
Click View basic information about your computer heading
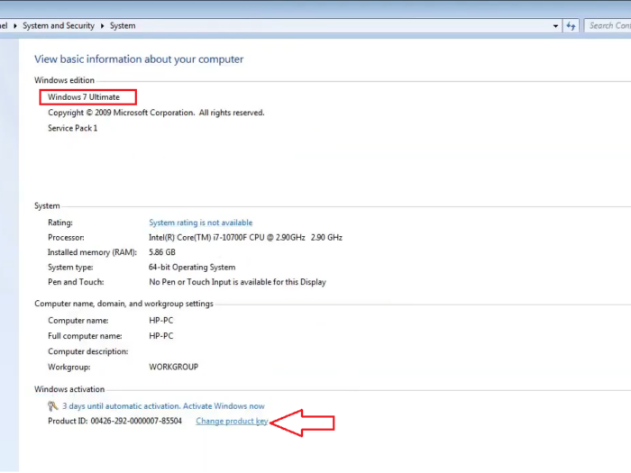tap(139, 59)
